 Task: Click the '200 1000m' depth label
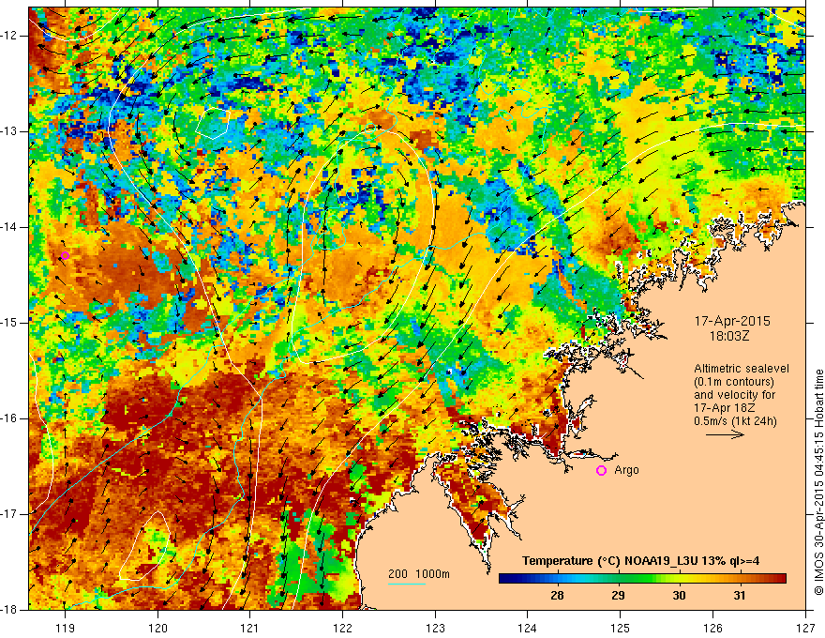[x=419, y=574]
